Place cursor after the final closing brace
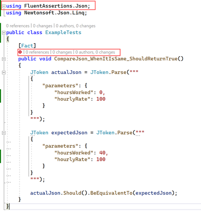Viewport: 201px width, 215px height. pyautogui.click(x=9, y=206)
